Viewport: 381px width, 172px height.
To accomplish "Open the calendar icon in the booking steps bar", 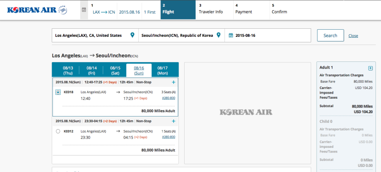I will tap(84, 10).
